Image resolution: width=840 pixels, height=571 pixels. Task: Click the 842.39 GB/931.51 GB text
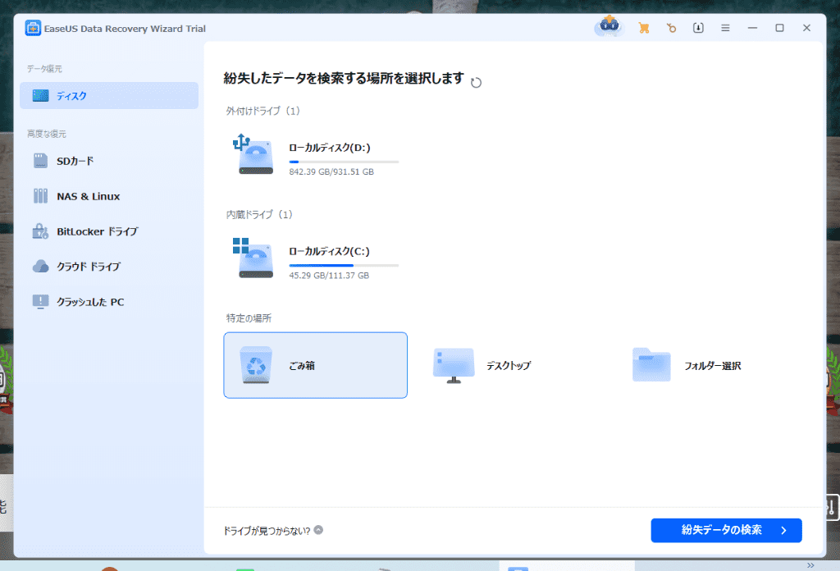331,172
